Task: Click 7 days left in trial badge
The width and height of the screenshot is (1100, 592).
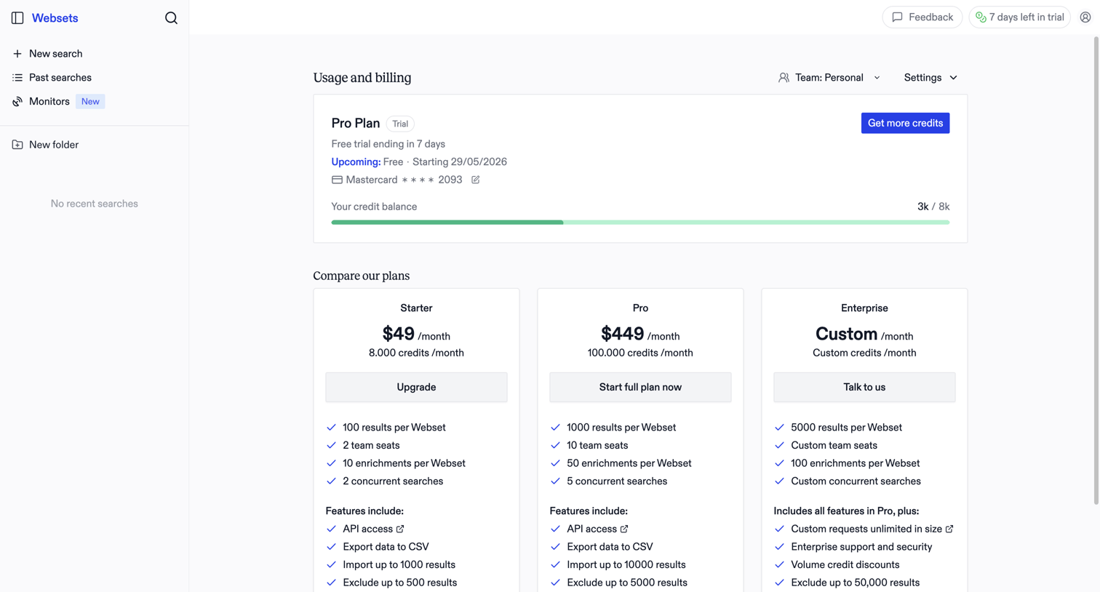Action: pyautogui.click(x=1019, y=17)
